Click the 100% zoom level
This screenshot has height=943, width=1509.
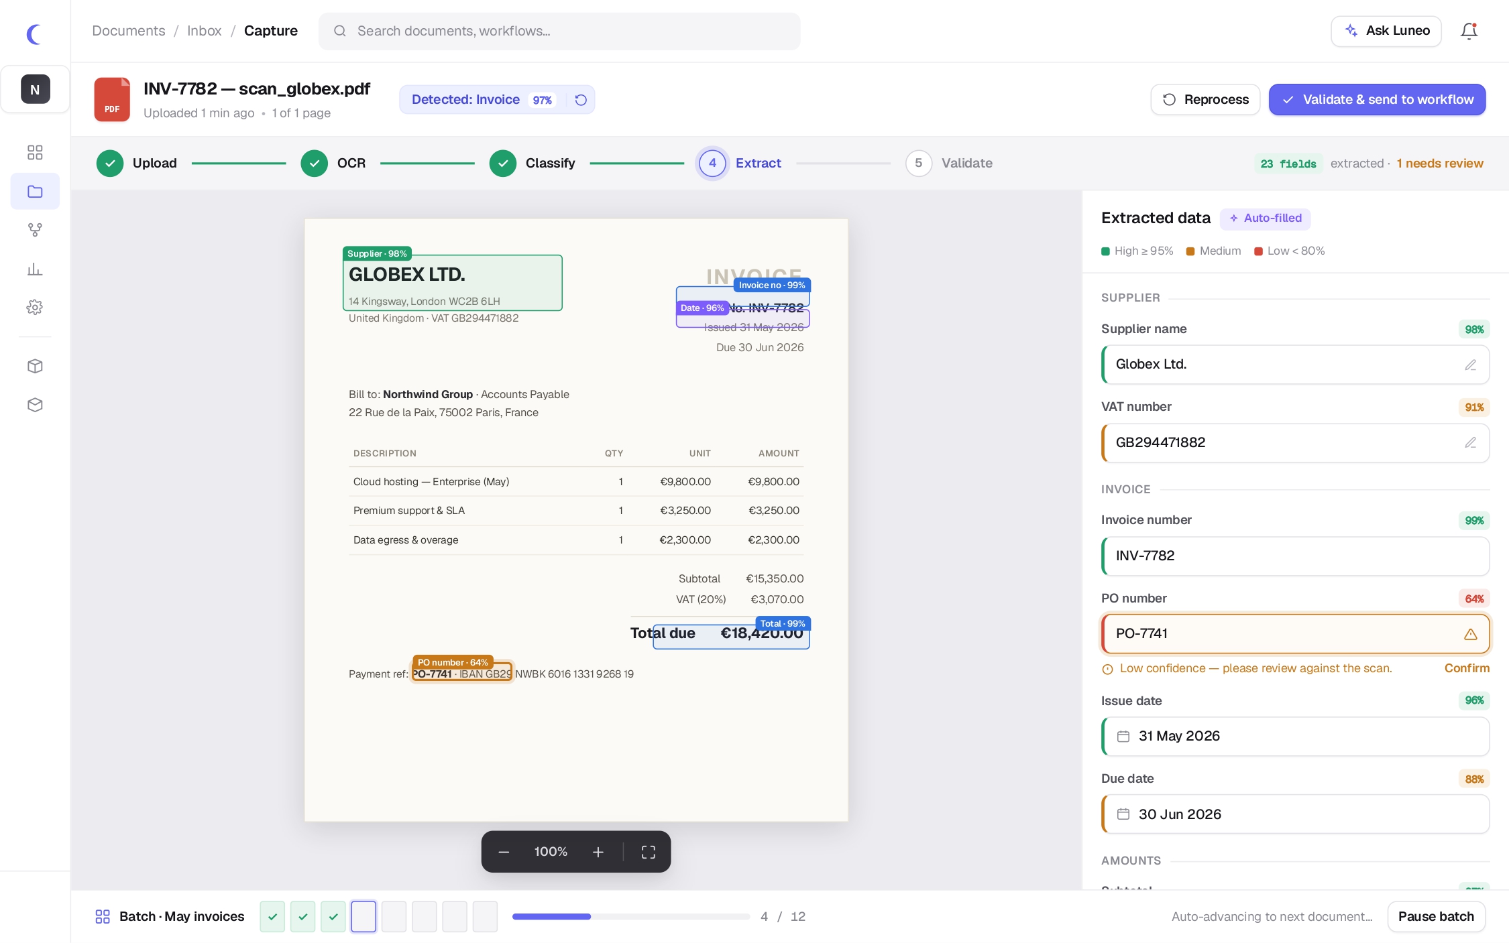click(551, 852)
